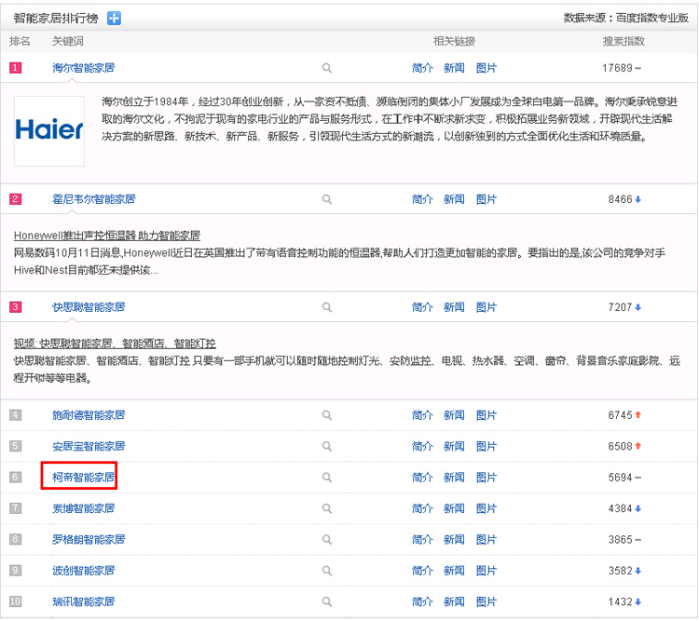The width and height of the screenshot is (699, 621).
Task: Open the 霍尼韦尔智能家居 keyword link
Action: pos(93,198)
